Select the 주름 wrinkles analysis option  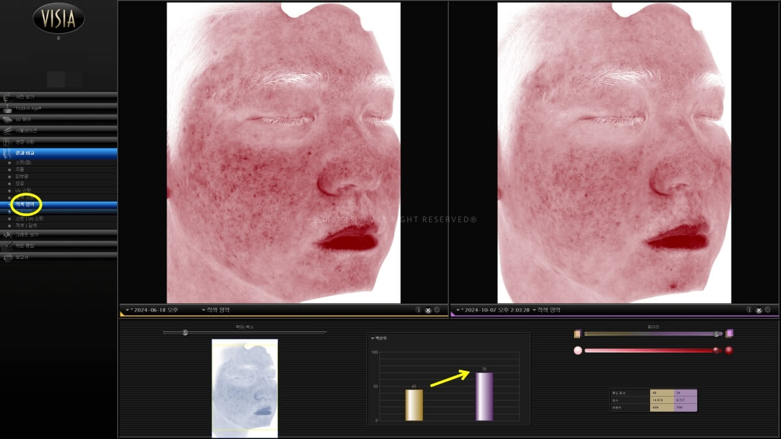pyautogui.click(x=59, y=169)
